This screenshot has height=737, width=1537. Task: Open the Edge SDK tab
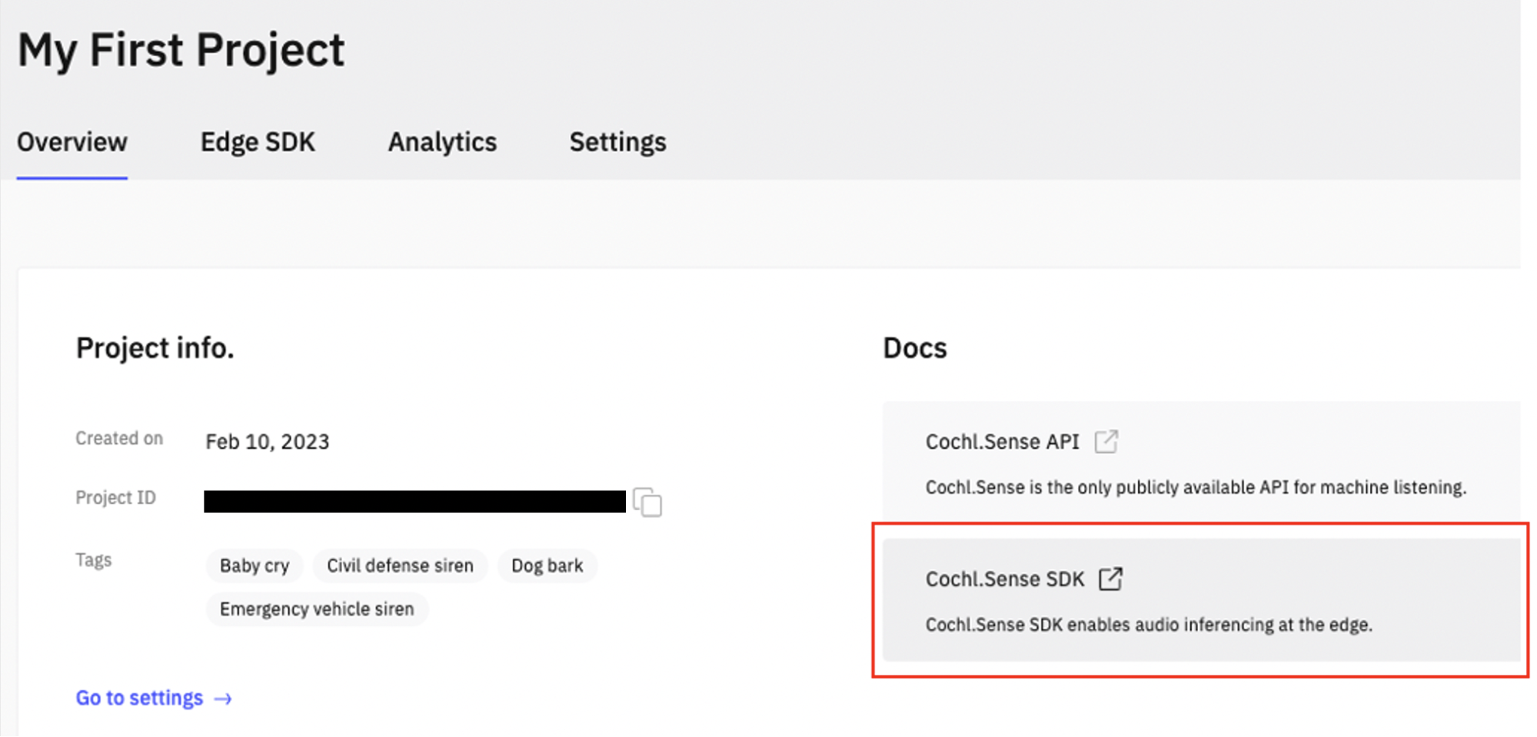[x=258, y=142]
